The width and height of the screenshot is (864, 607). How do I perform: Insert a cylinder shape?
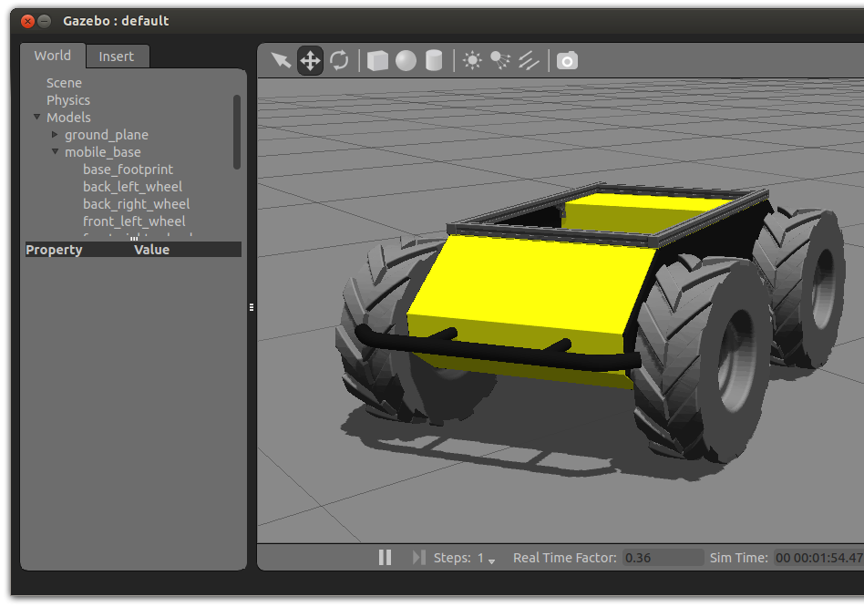pos(434,61)
